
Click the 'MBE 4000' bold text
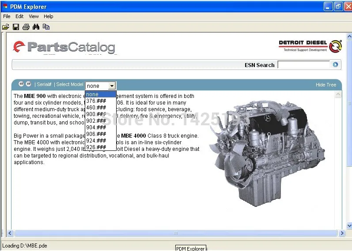pos(133,136)
